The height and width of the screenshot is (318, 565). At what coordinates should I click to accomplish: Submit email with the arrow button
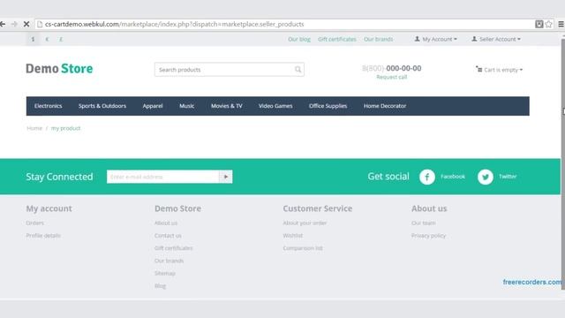pyautogui.click(x=226, y=177)
